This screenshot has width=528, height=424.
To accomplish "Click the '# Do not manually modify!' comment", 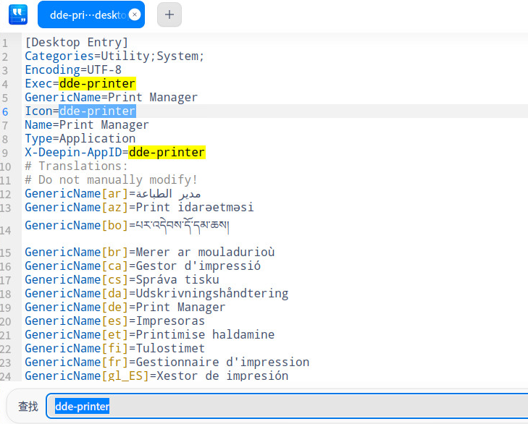I will tap(111, 180).
